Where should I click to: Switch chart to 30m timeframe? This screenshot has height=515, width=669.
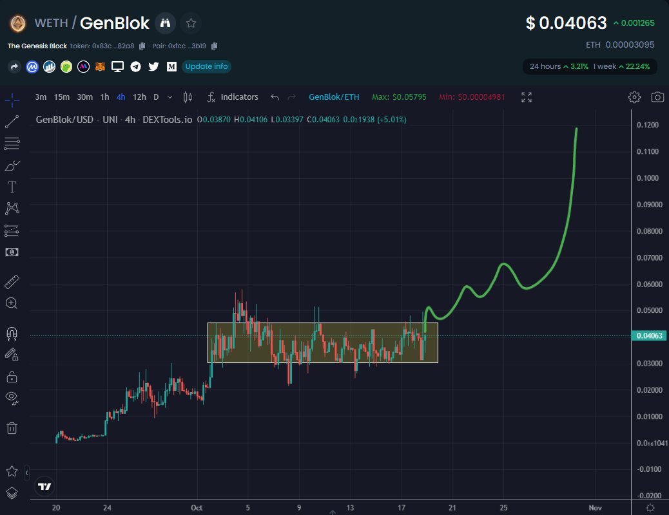(x=85, y=97)
